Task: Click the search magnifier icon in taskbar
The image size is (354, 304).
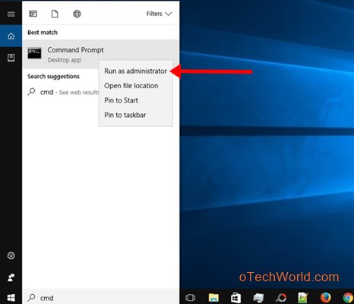Action: [x=31, y=297]
